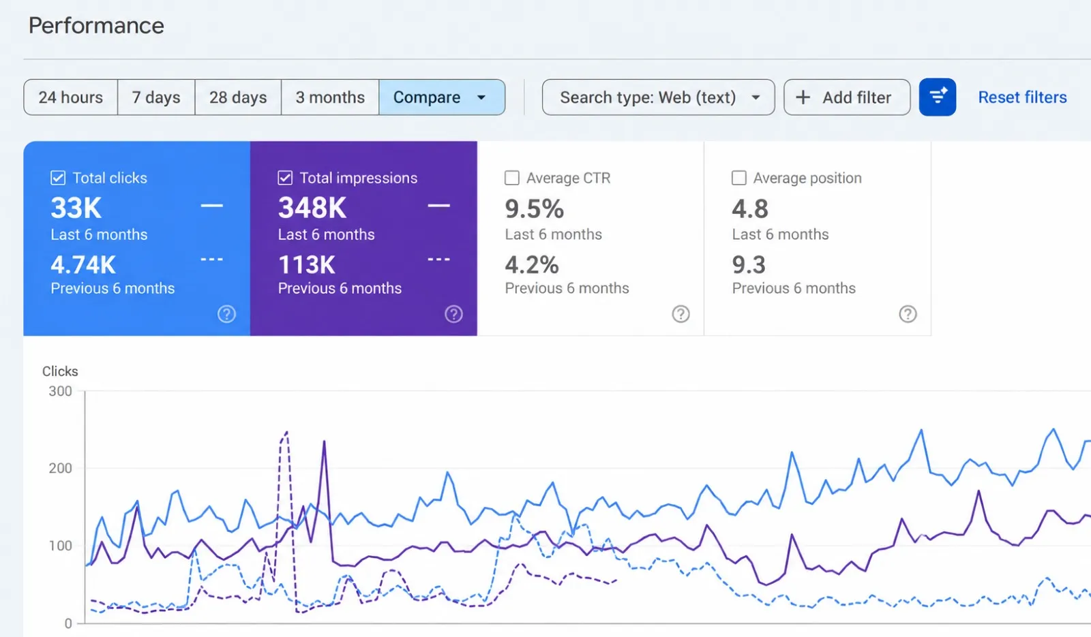Image resolution: width=1091 pixels, height=637 pixels.
Task: Click the 9.3 previous position value
Action: (749, 264)
